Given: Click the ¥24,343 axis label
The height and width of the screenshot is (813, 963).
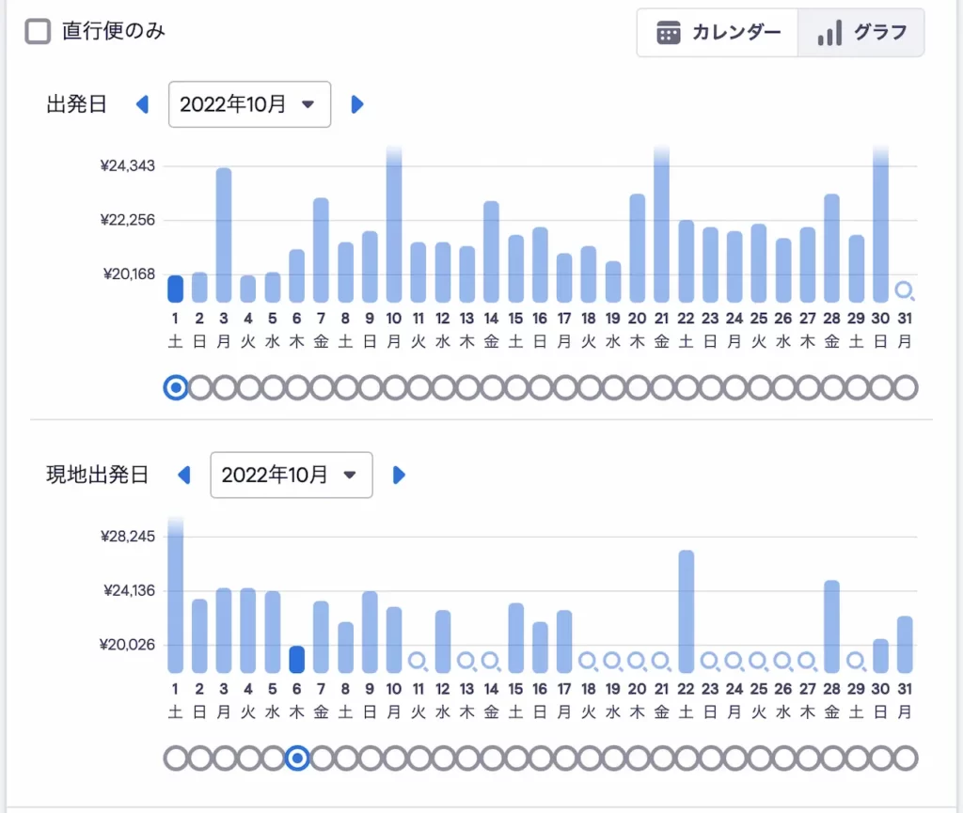Looking at the screenshot, I should click(128, 165).
